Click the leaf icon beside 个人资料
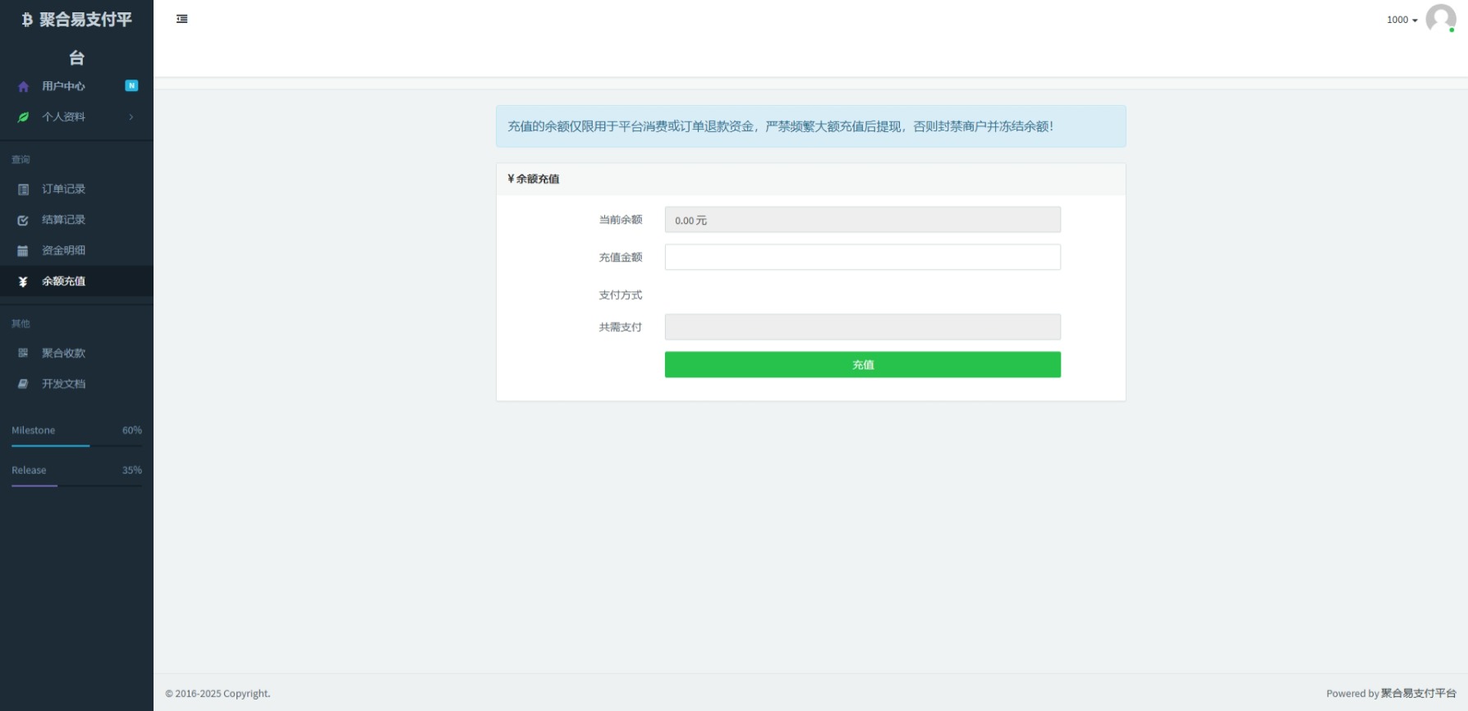The image size is (1468, 711). [23, 117]
